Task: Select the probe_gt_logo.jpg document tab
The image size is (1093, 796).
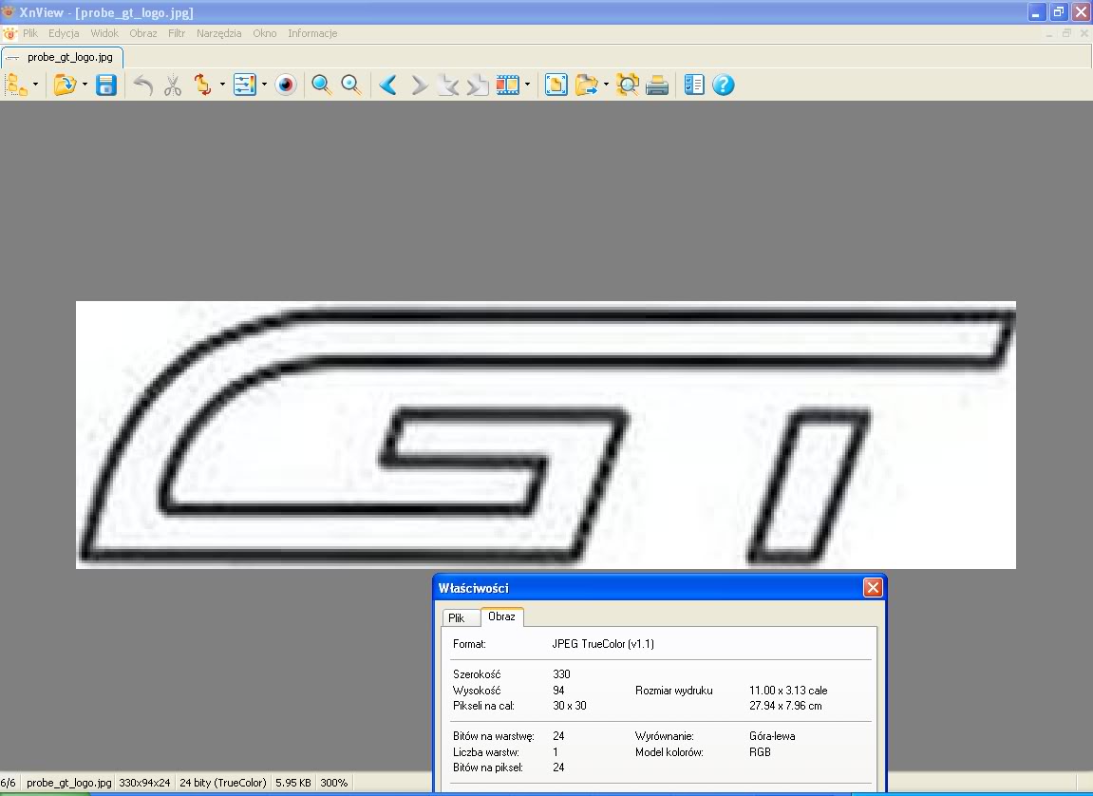Action: pos(63,57)
